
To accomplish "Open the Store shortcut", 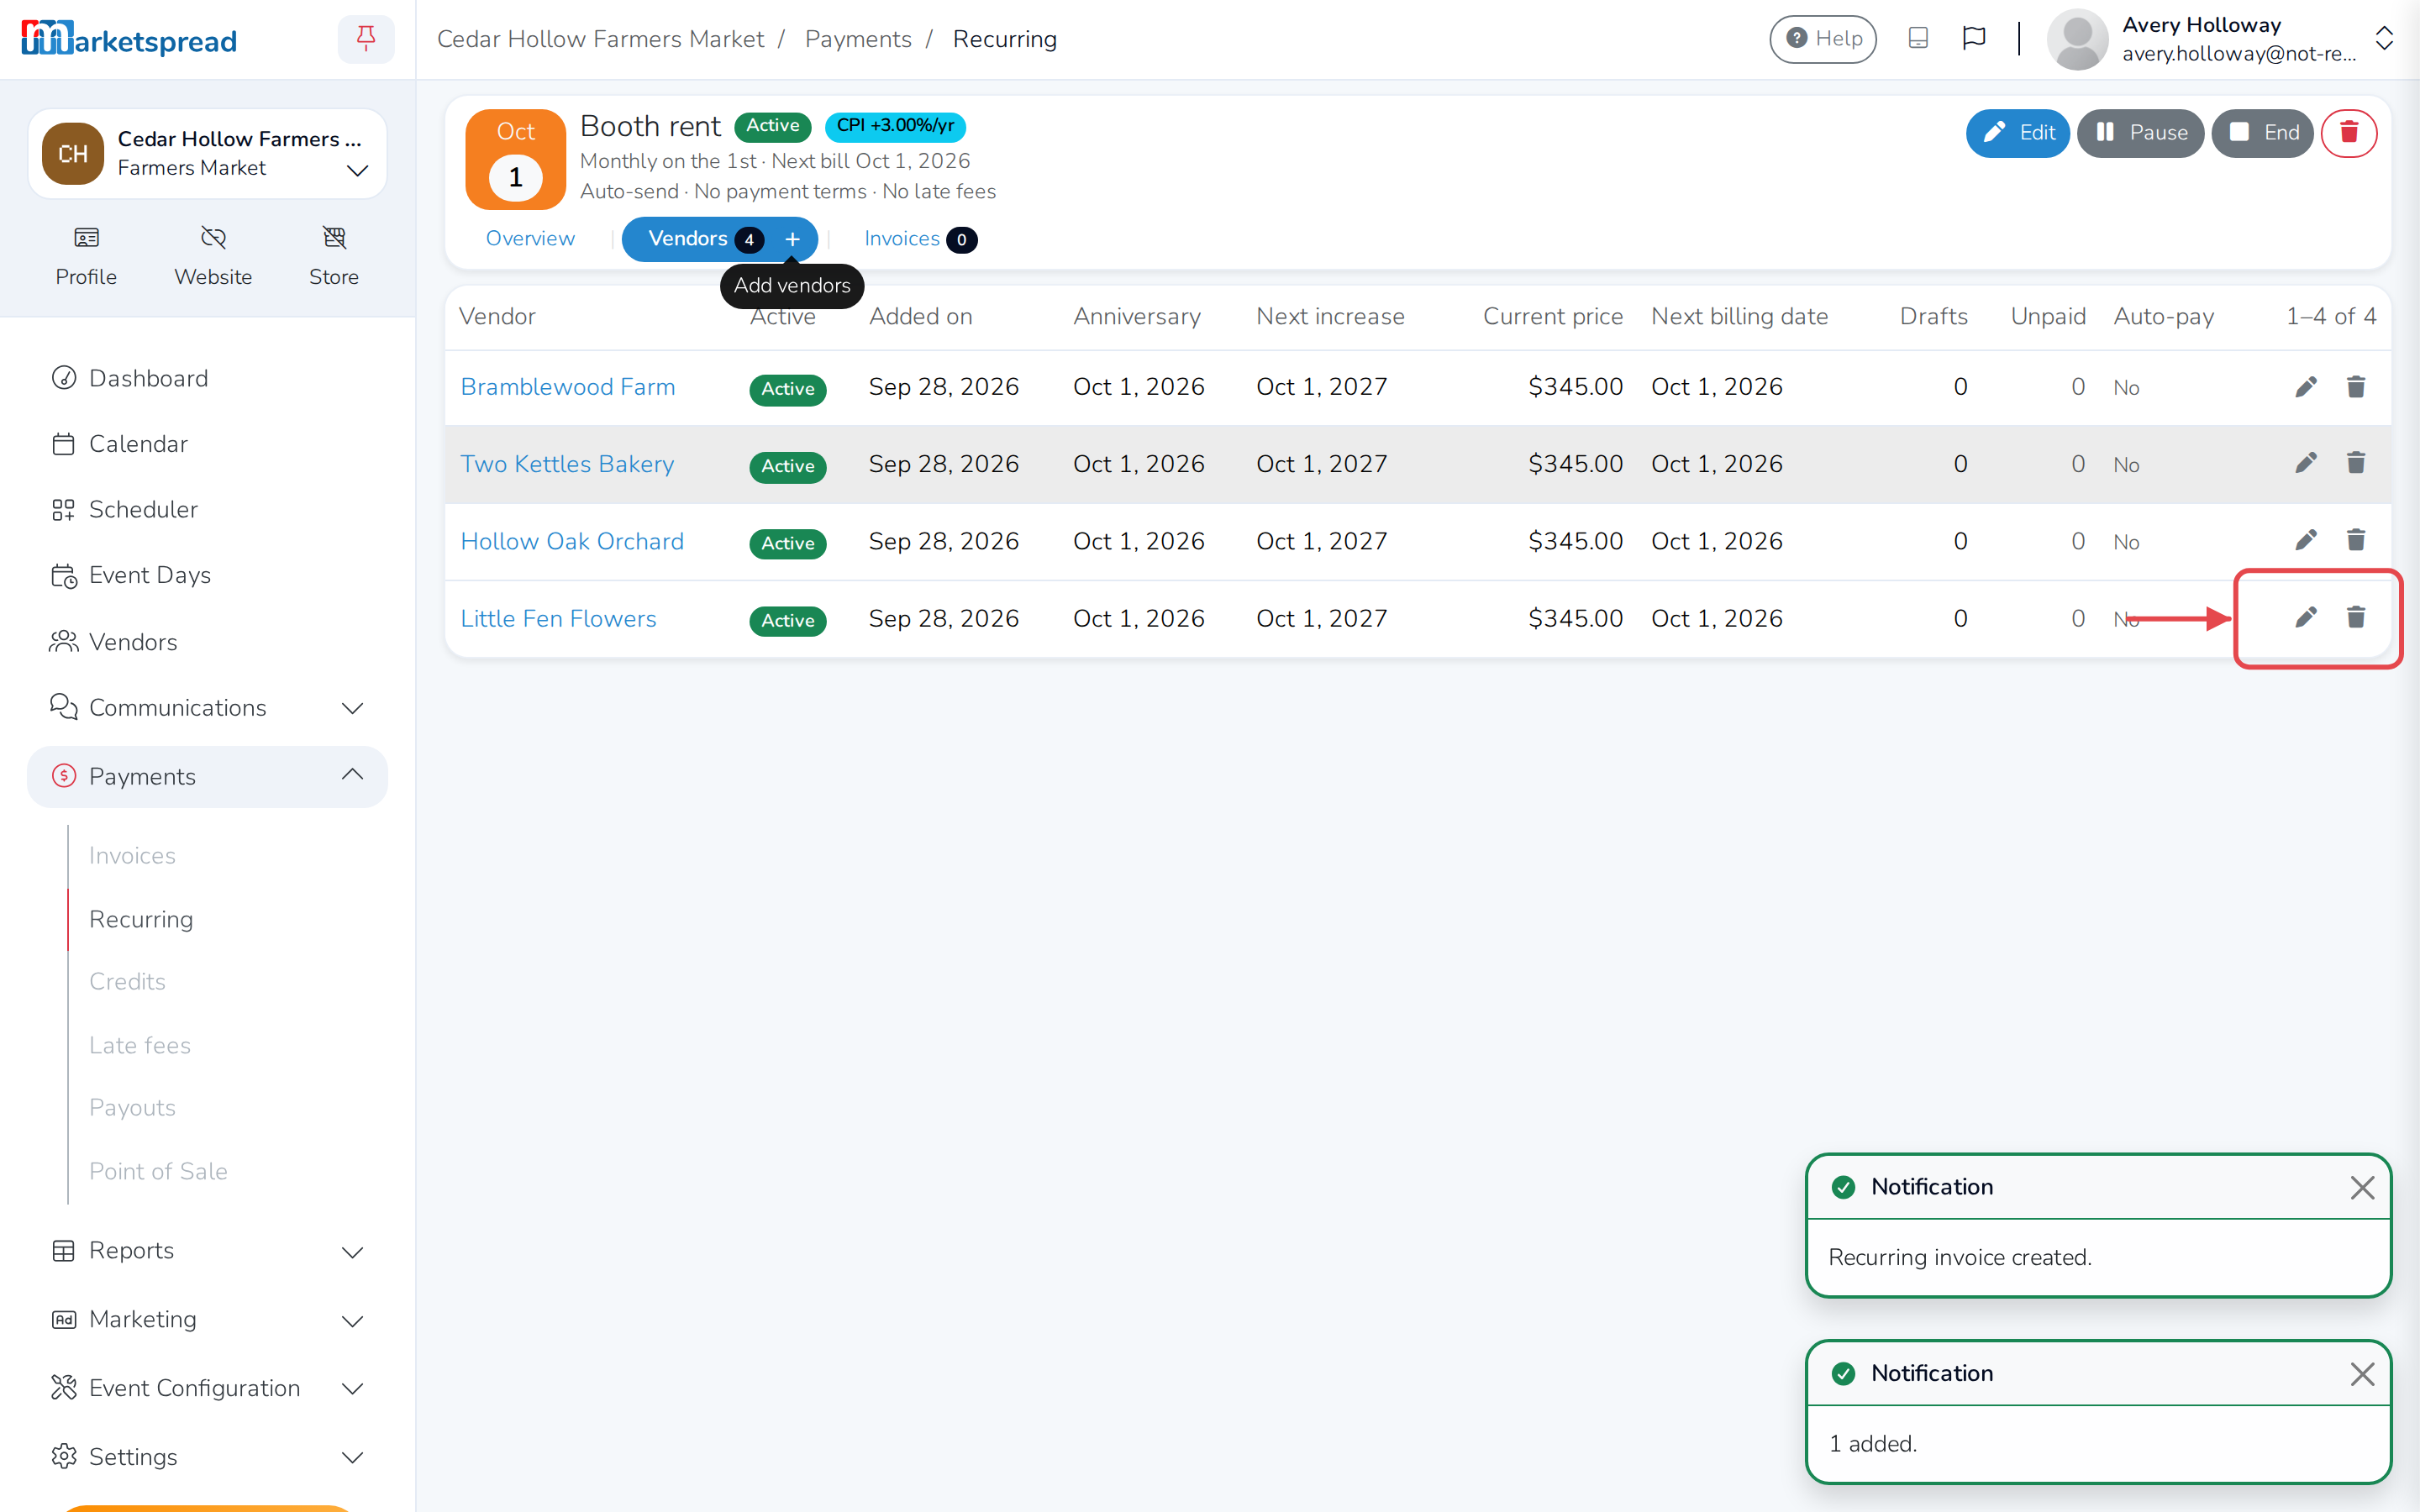I will (334, 256).
